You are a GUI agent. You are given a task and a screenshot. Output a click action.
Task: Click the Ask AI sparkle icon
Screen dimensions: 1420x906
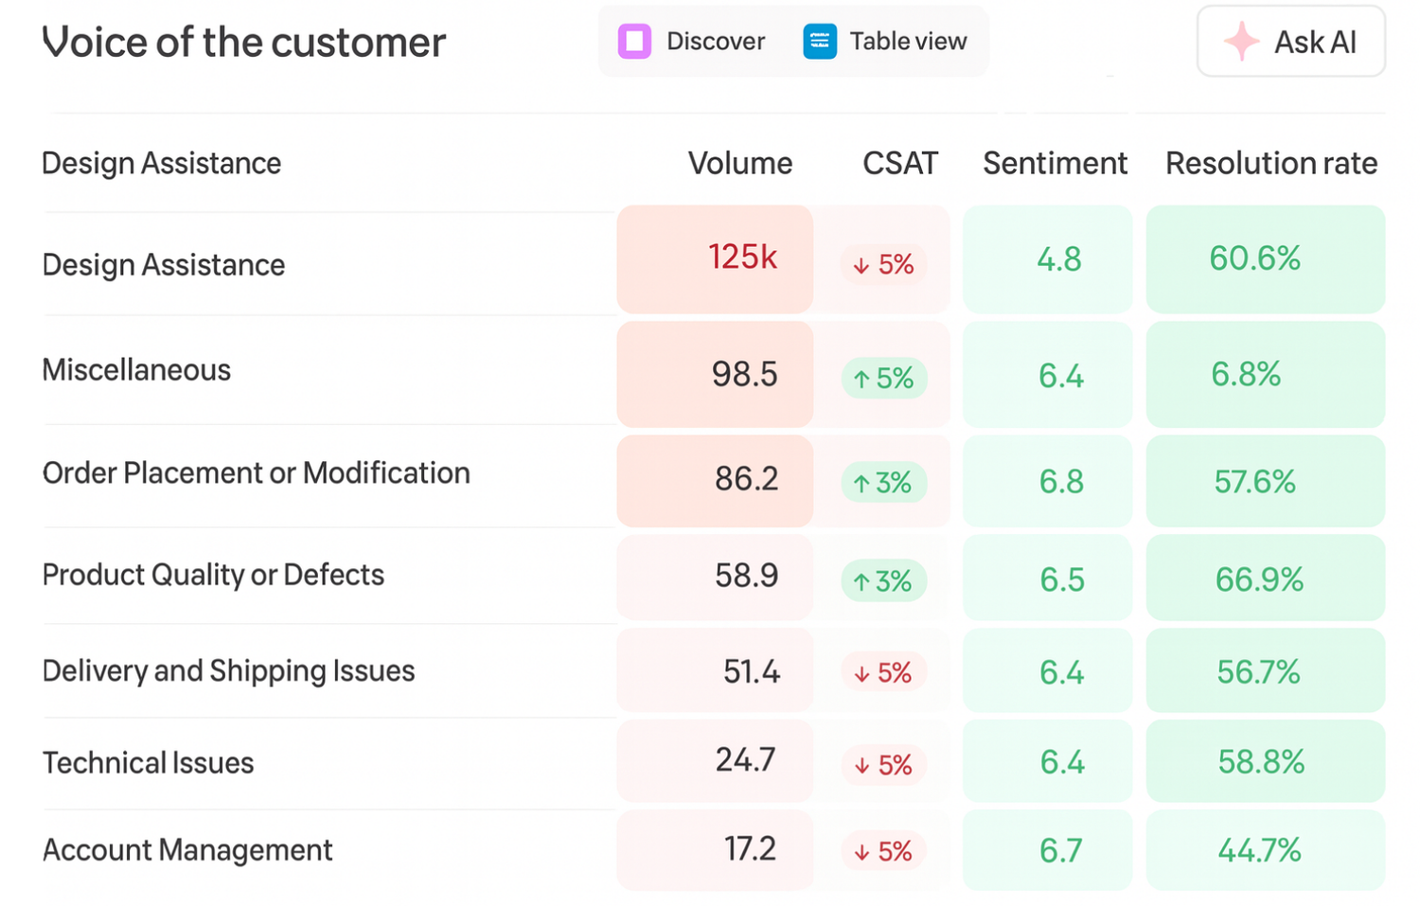coord(1241,42)
